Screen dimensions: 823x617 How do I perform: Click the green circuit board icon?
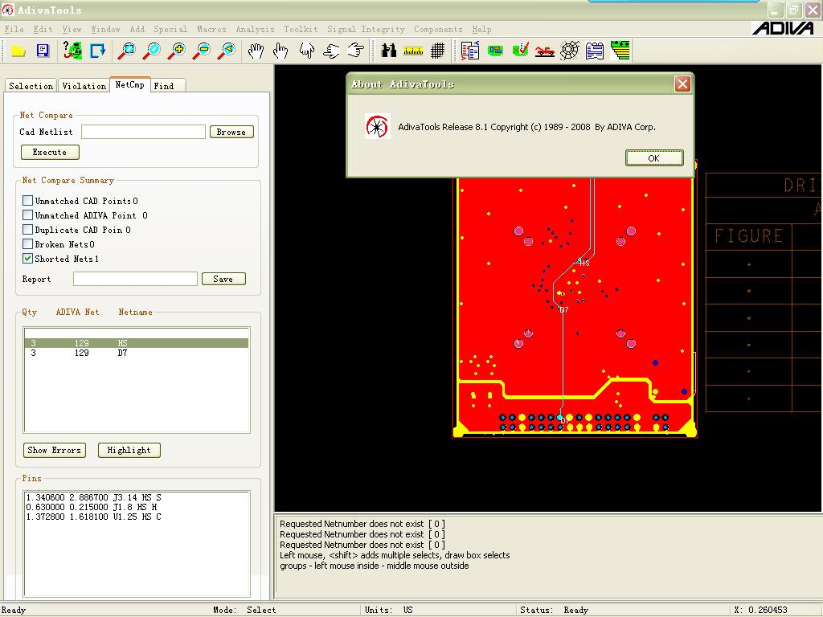point(495,51)
